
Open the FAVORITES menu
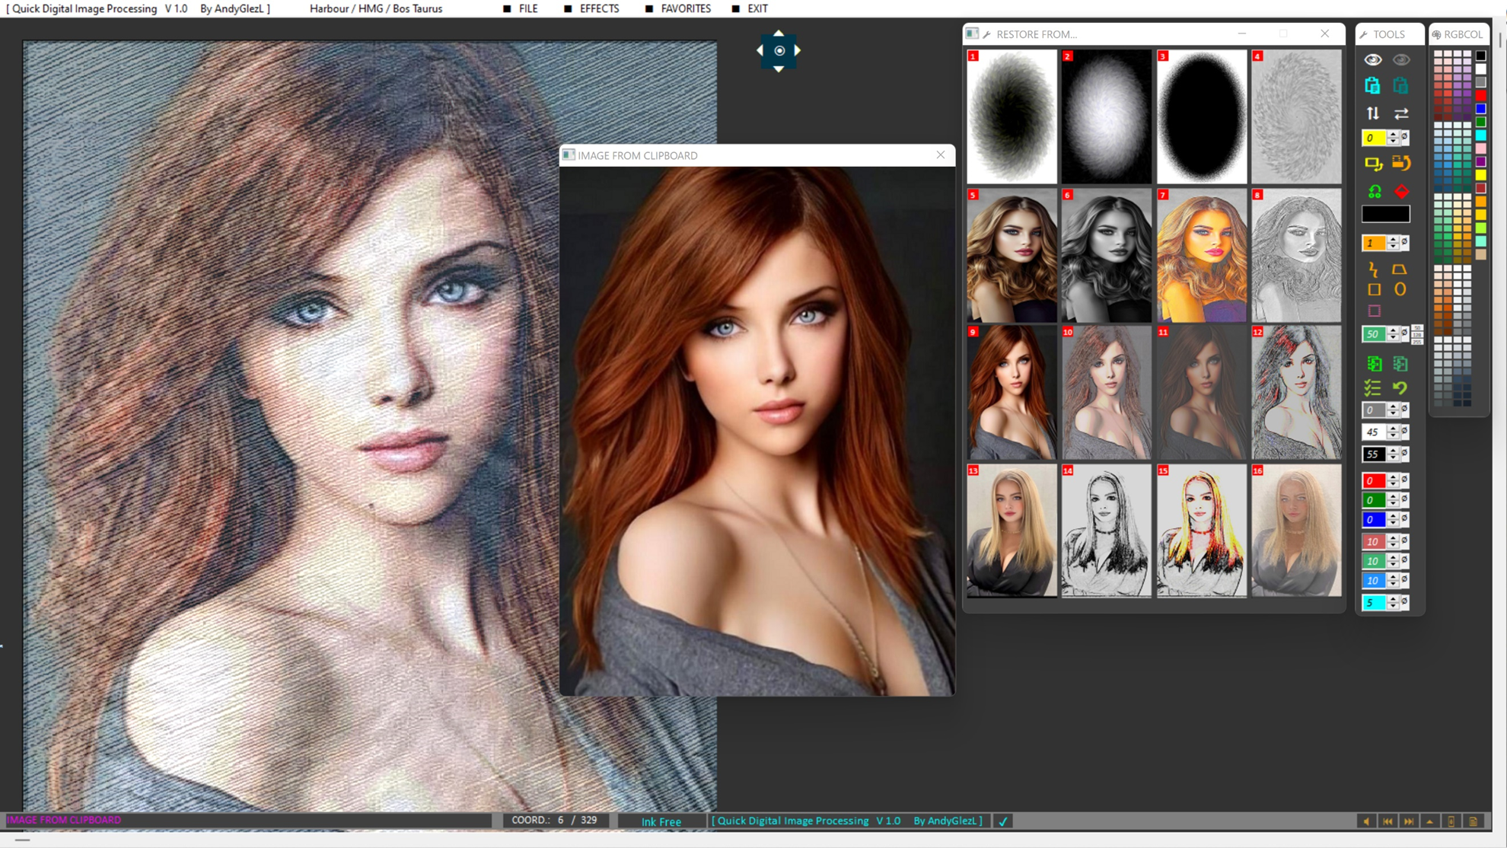pos(685,8)
